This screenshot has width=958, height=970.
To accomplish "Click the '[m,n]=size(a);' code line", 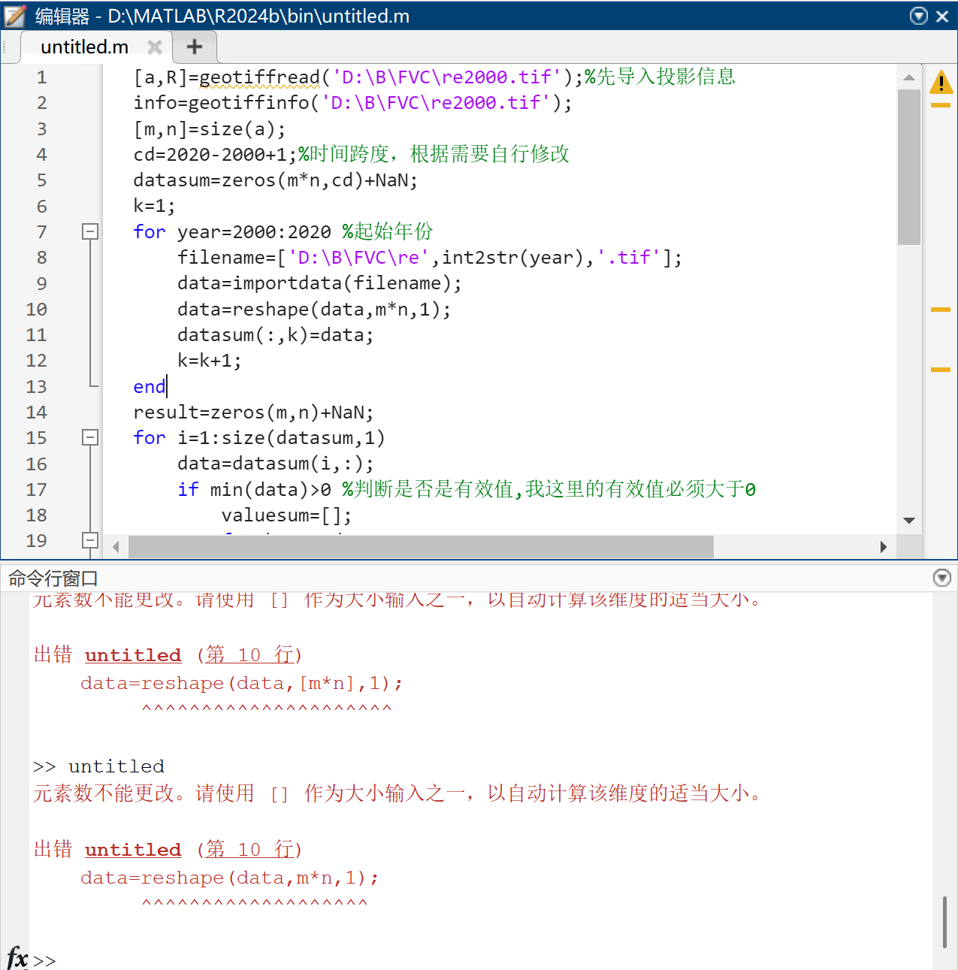I will point(210,129).
